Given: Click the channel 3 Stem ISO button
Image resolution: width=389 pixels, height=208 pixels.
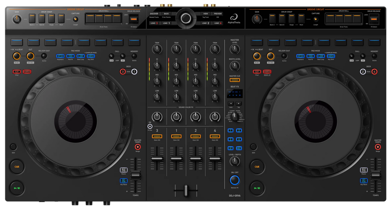Looking at the screenshot, I should [157, 136].
